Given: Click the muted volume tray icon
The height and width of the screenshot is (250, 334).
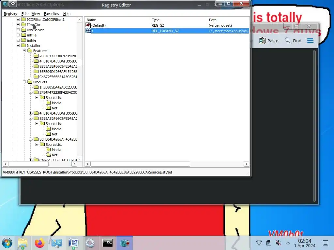Looking at the screenshot, I should (278, 243).
